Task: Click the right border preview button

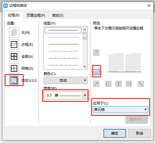Action: click(x=129, y=84)
